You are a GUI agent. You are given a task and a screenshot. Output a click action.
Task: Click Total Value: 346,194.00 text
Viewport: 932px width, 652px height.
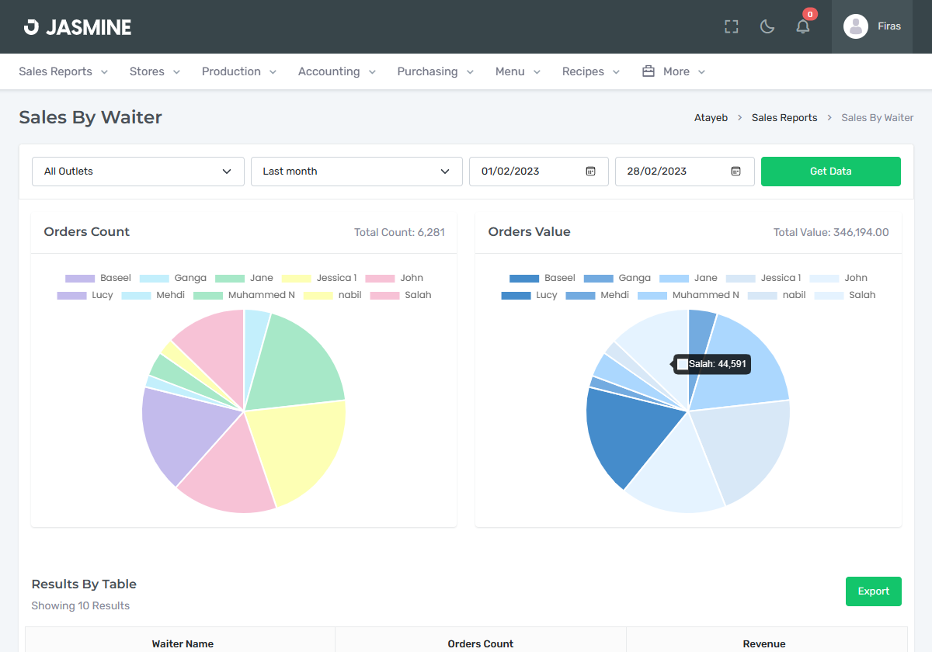831,232
